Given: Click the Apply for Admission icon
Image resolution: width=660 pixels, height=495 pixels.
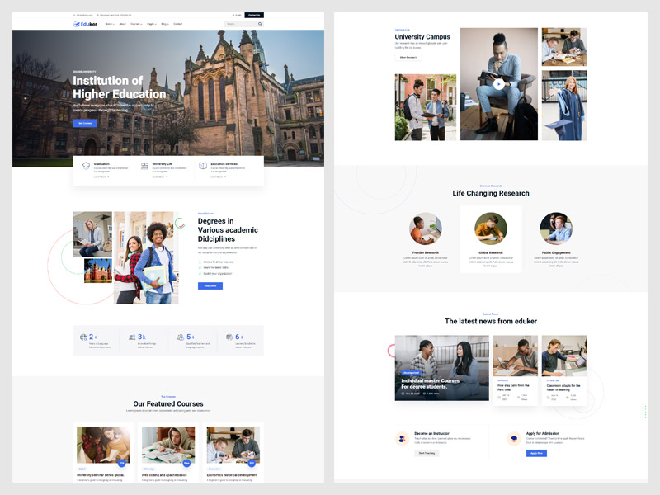Looking at the screenshot, I should (514, 439).
